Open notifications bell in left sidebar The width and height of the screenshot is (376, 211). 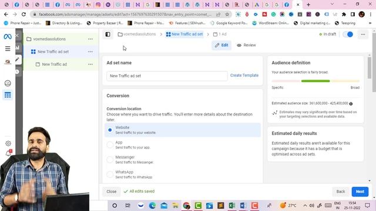(x=8, y=152)
